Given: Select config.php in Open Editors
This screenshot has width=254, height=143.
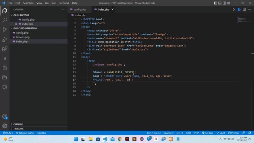Looking at the screenshot, I should 28,19.
